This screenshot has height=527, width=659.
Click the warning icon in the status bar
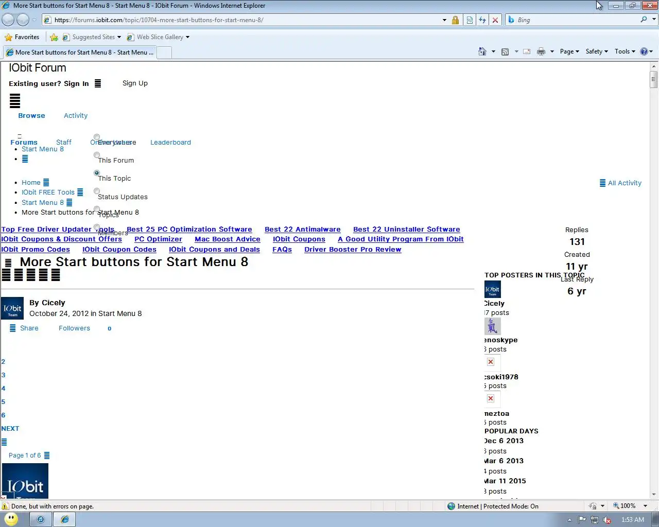[x=5, y=506]
